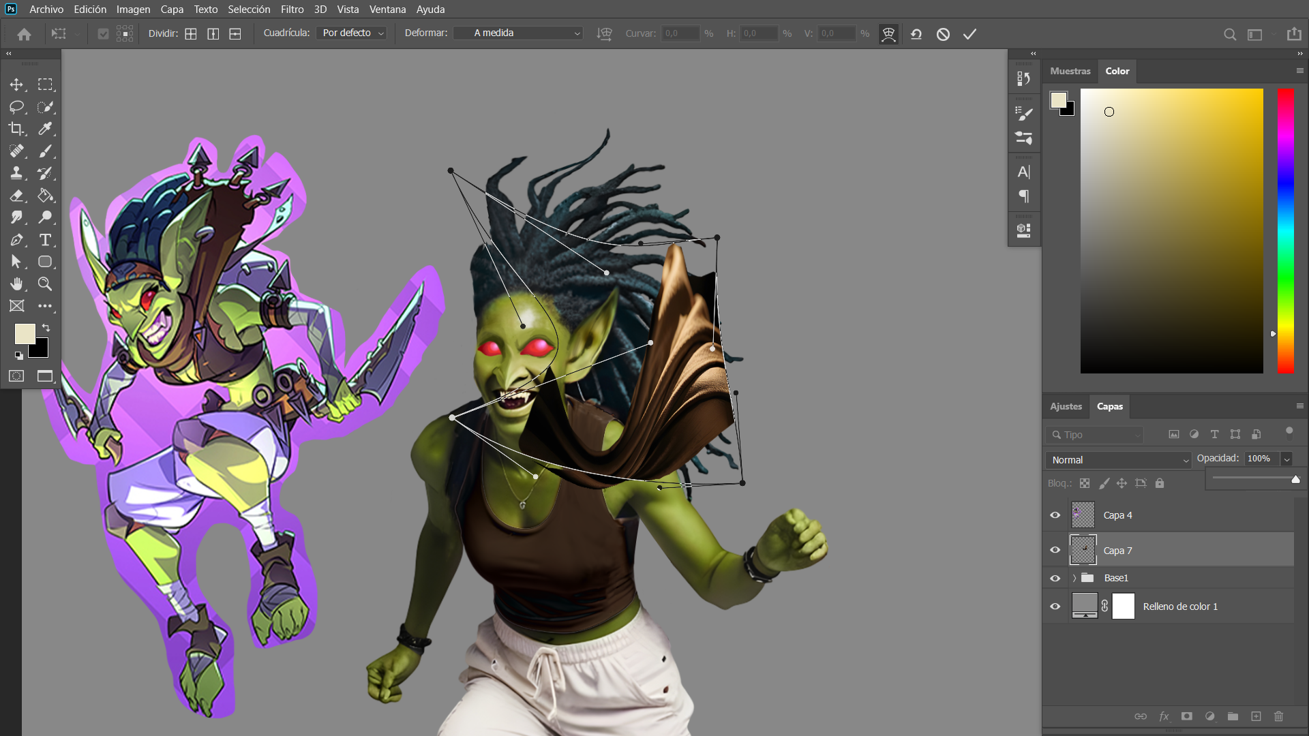Click the foreground color swatch in toolbar
Screen dimensions: 1309x736
[x=25, y=334]
